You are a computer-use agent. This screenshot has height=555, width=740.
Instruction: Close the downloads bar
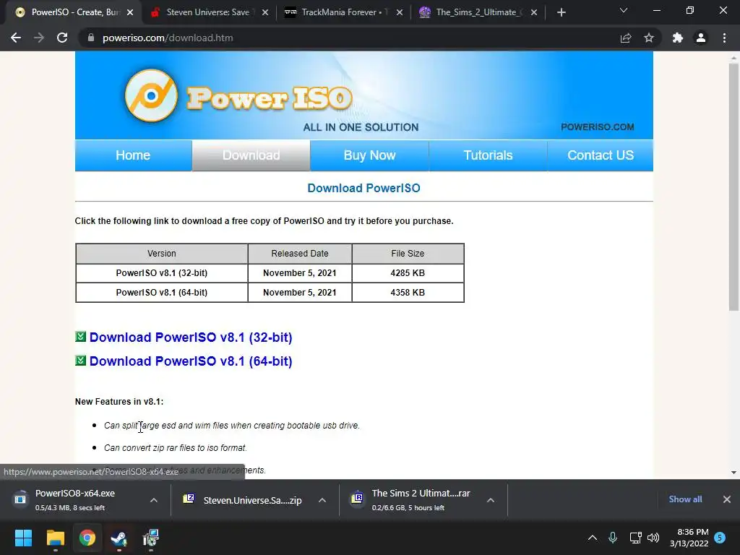(x=727, y=499)
